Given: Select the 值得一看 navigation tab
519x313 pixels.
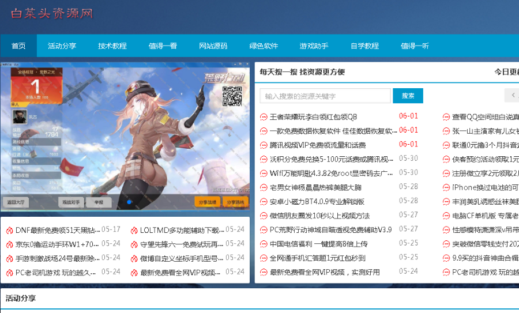Looking at the screenshot, I should pos(163,46).
